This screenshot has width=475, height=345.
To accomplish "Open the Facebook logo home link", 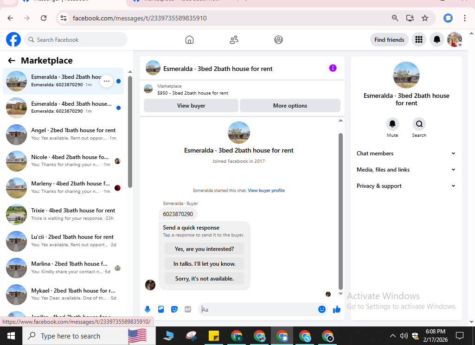I will point(13,40).
